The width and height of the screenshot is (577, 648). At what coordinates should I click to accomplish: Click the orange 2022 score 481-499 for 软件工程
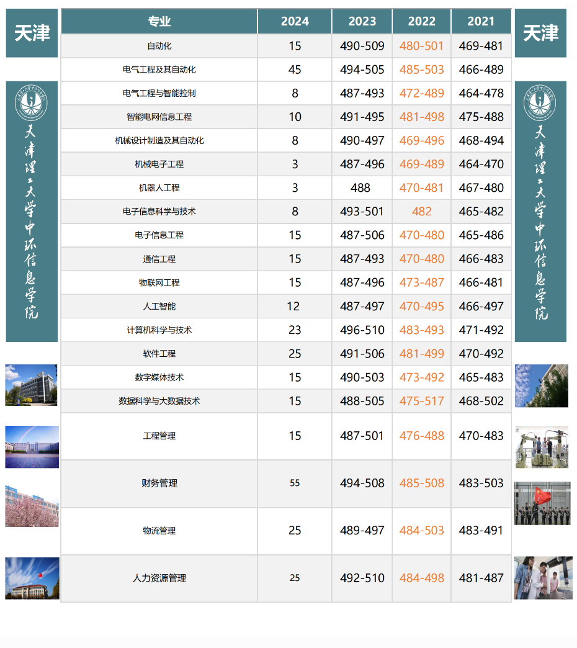coord(422,354)
